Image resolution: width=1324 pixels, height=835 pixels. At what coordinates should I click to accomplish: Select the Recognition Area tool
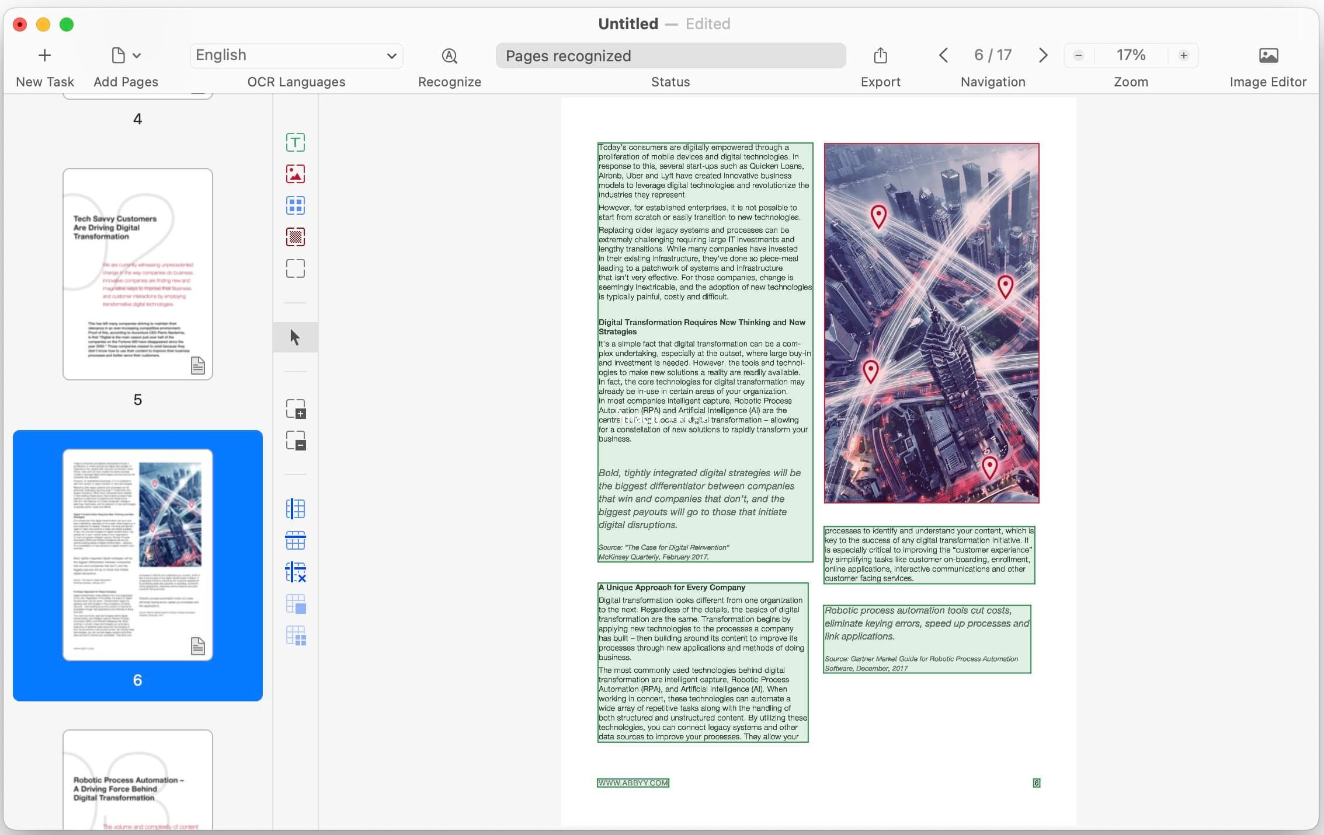pos(296,268)
